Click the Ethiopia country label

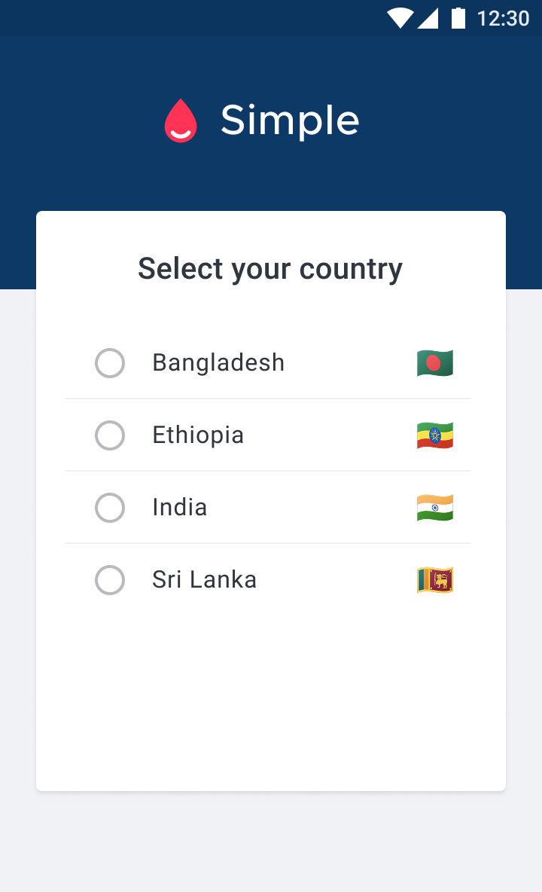pos(198,435)
